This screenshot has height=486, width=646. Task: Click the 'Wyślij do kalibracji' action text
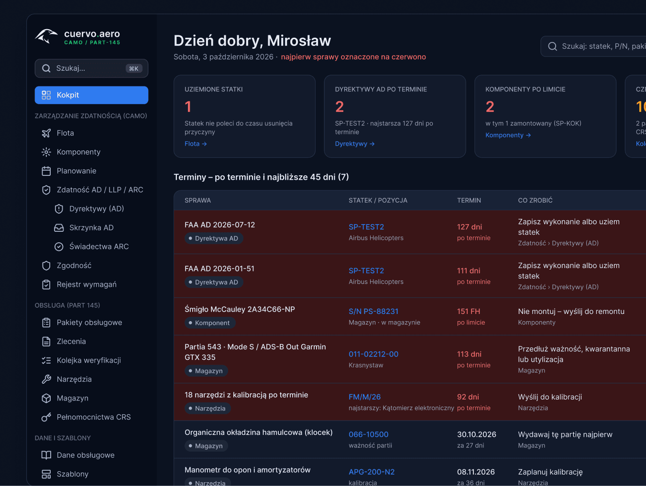point(550,397)
